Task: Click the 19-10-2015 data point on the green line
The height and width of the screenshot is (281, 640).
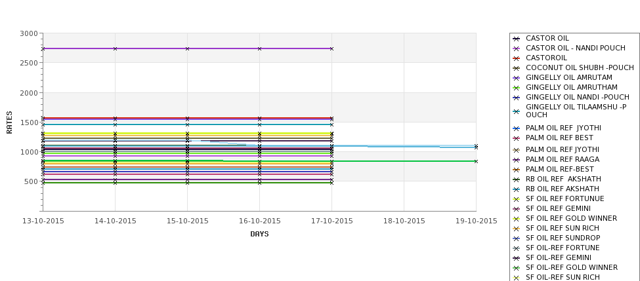Action: (x=476, y=161)
